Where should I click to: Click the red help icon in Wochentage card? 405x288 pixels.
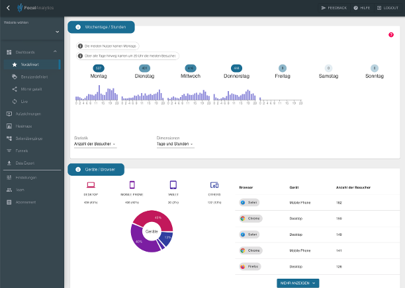pyautogui.click(x=391, y=34)
